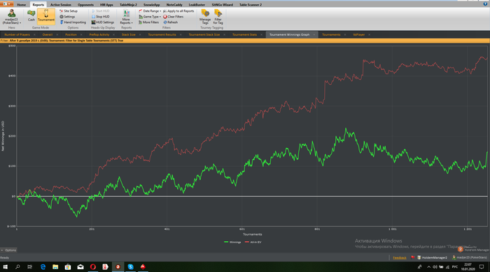The width and height of the screenshot is (490, 272).
Task: Open Manage Tags
Action: tap(205, 17)
